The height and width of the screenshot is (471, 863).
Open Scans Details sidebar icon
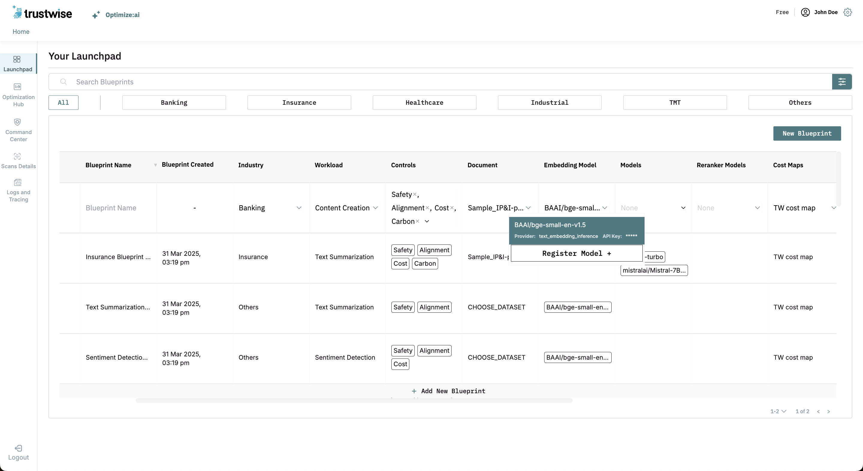(x=17, y=156)
